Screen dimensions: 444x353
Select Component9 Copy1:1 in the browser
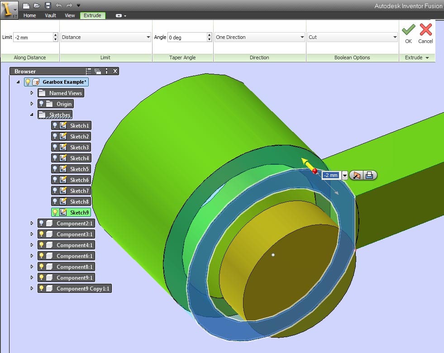pos(83,288)
